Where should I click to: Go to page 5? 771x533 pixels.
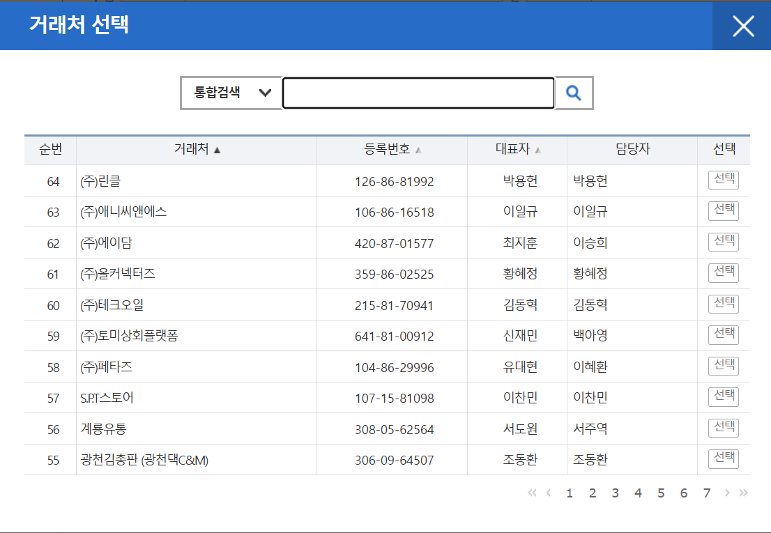(661, 493)
